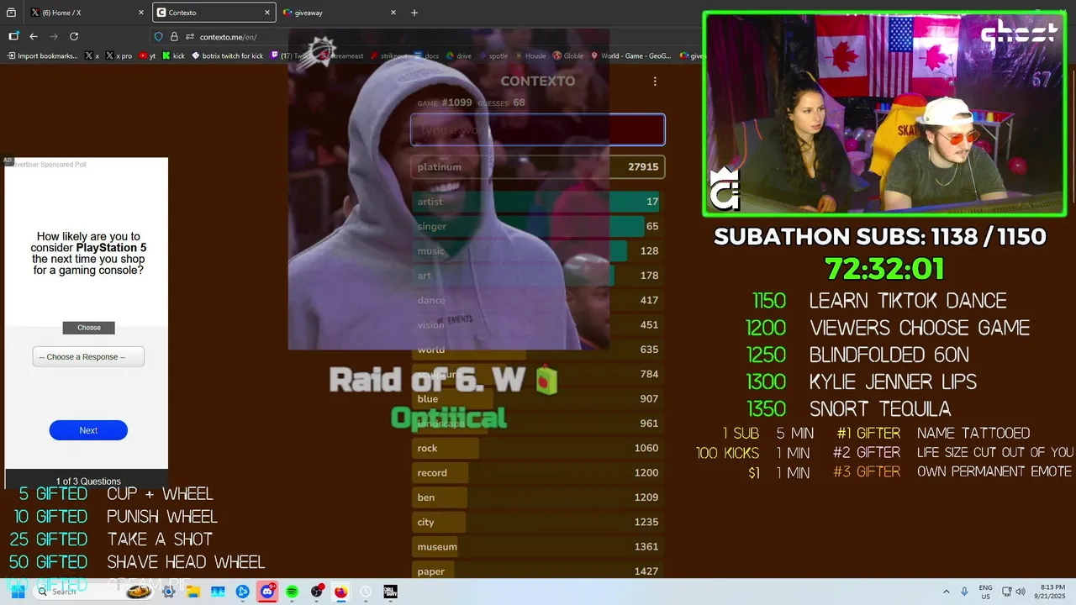Click the site padlock icon

[174, 36]
